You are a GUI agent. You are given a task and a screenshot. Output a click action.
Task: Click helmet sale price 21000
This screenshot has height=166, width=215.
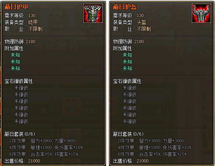pos(142,161)
